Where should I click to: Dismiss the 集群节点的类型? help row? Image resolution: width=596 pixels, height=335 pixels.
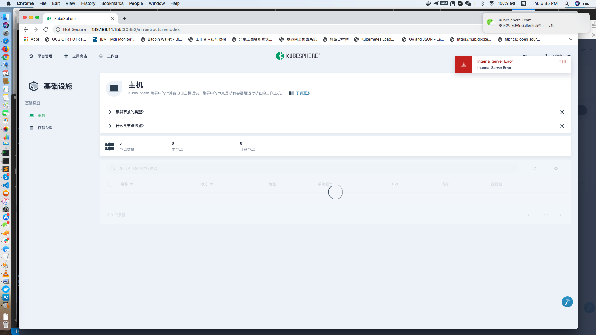point(562,112)
